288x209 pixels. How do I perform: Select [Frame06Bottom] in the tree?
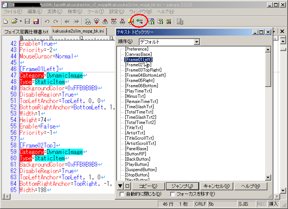click(142, 86)
